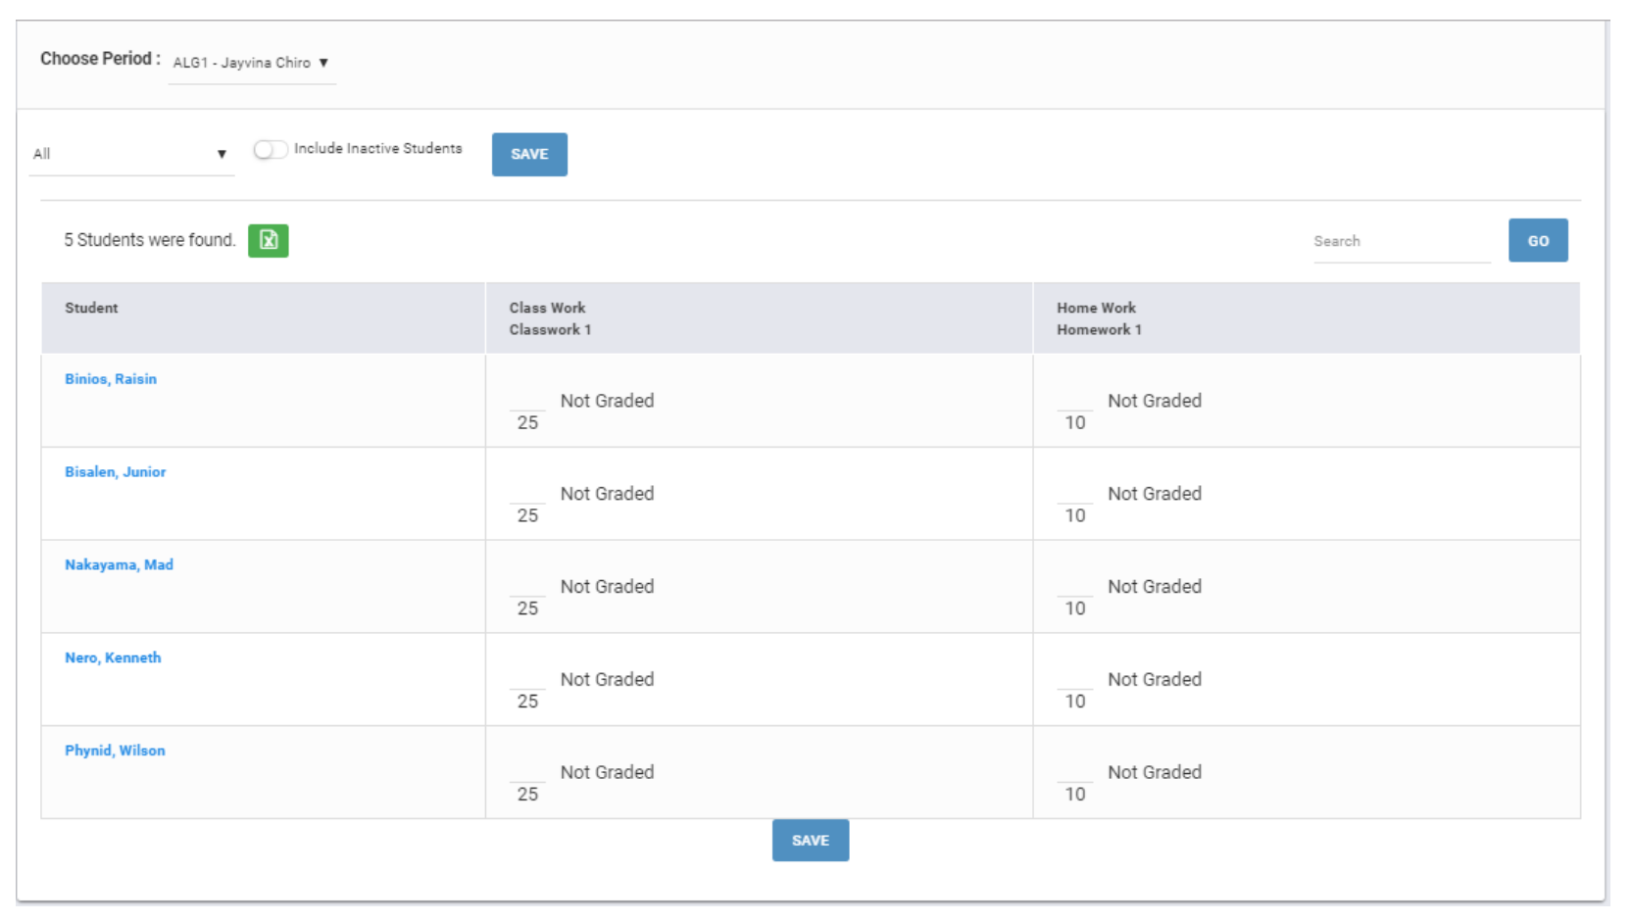Screen dimensions: 1633x923
Task: Open the Choose Period dropdown
Action: click(251, 63)
